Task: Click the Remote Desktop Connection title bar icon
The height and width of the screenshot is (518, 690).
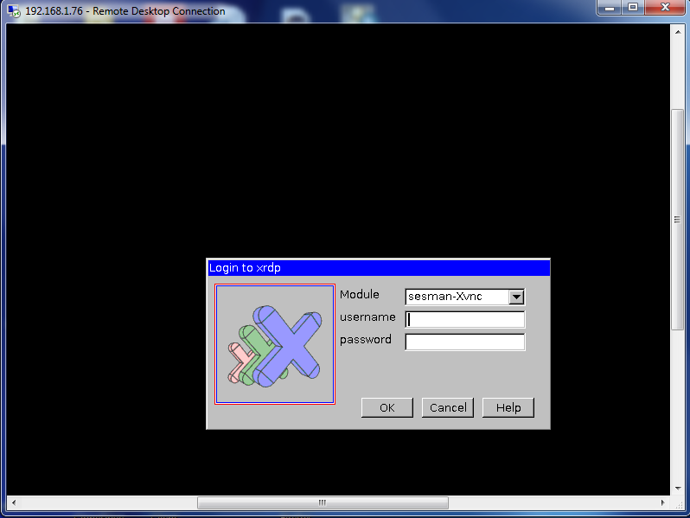Action: click(14, 11)
